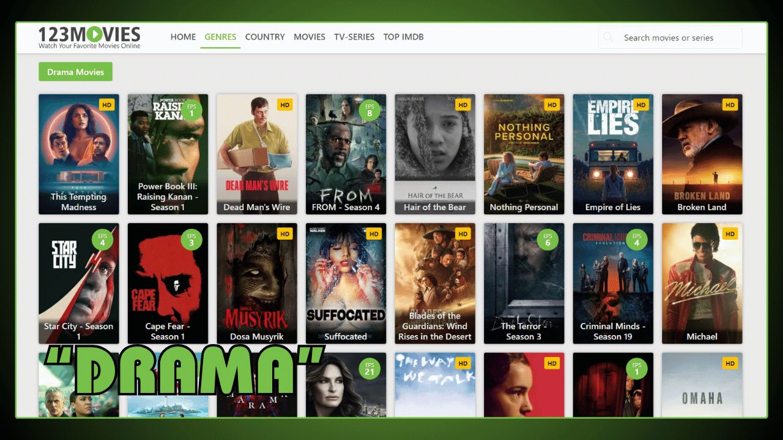Open the FROM - Season 4 title link
This screenshot has height=440, width=783.
pos(346,207)
